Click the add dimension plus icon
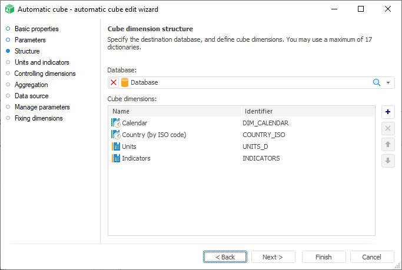This screenshot has width=402, height=270. click(x=388, y=112)
